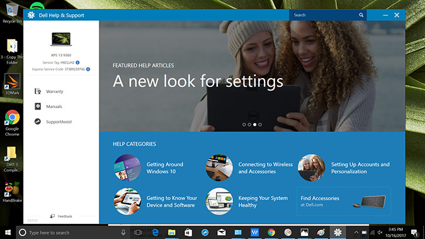Open the 'A new look for settings' article
Viewport: 425px width, 239px height.
tap(198, 82)
